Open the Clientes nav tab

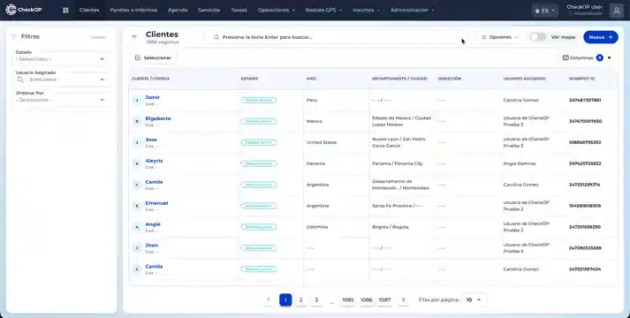[89, 10]
